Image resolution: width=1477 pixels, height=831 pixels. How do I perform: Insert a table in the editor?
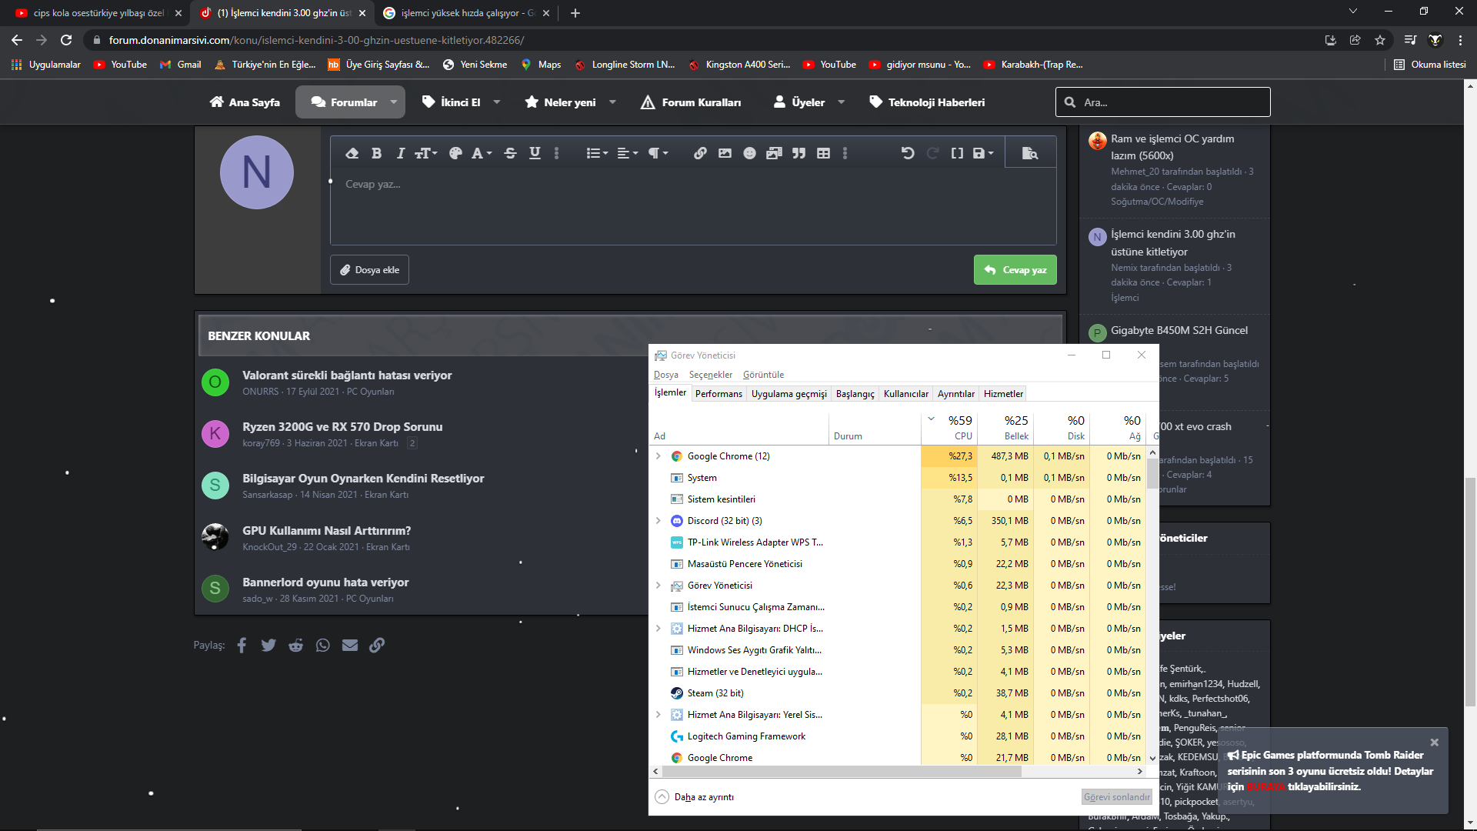point(823,153)
